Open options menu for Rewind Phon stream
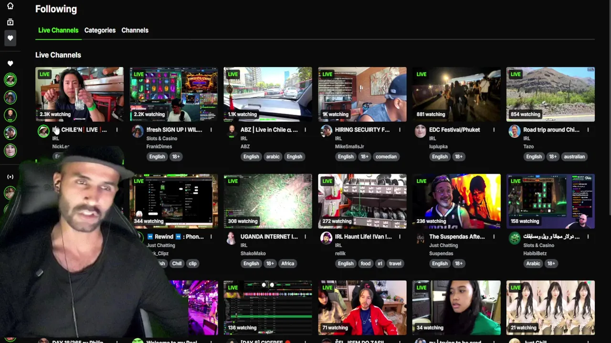 click(x=211, y=236)
